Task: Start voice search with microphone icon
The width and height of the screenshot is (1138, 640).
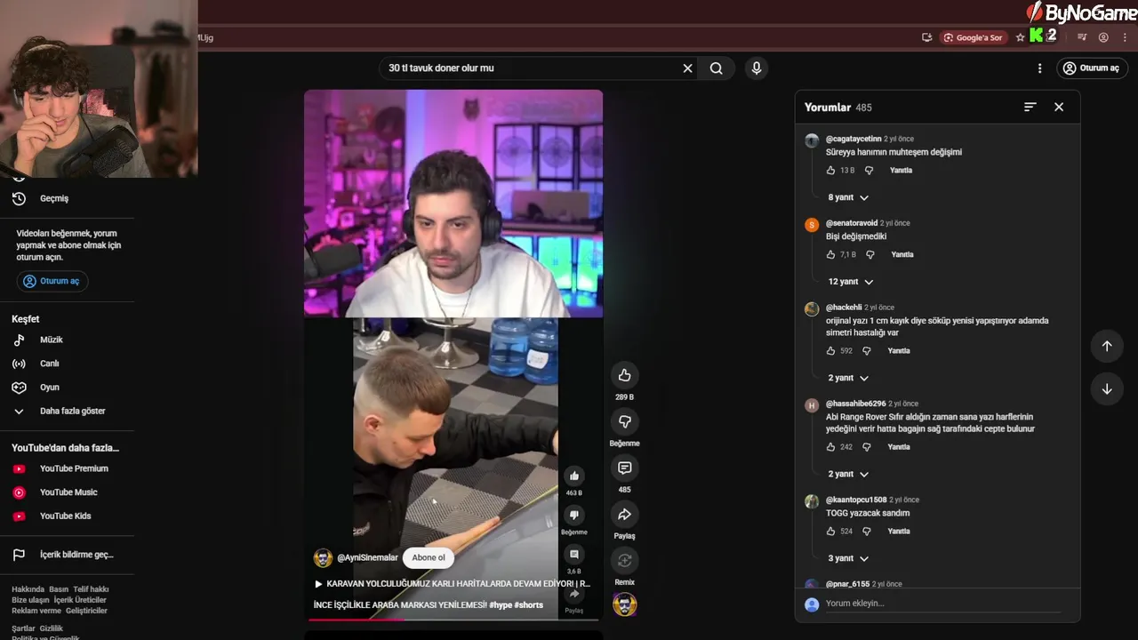Action: pos(757,68)
